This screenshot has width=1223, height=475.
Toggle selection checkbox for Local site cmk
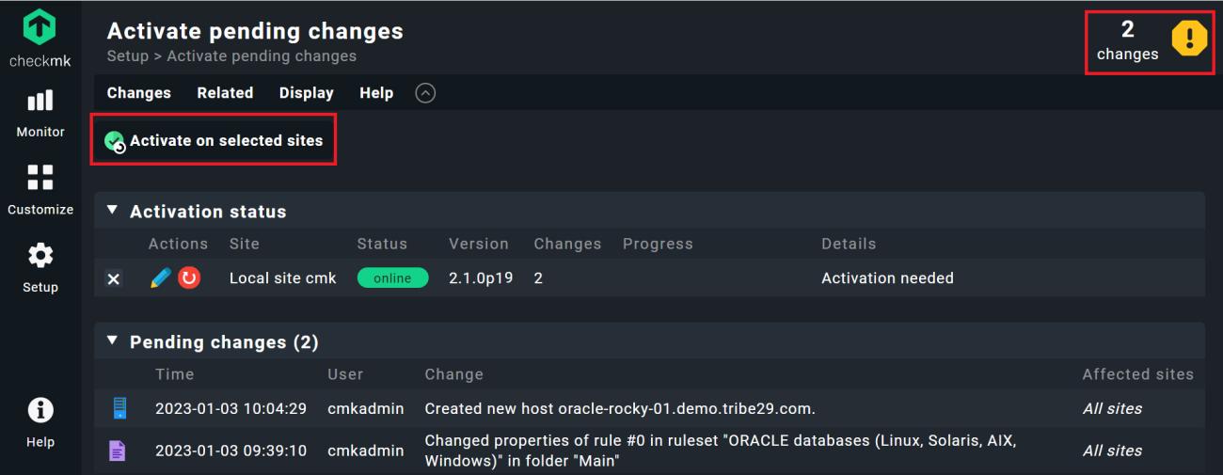[114, 278]
